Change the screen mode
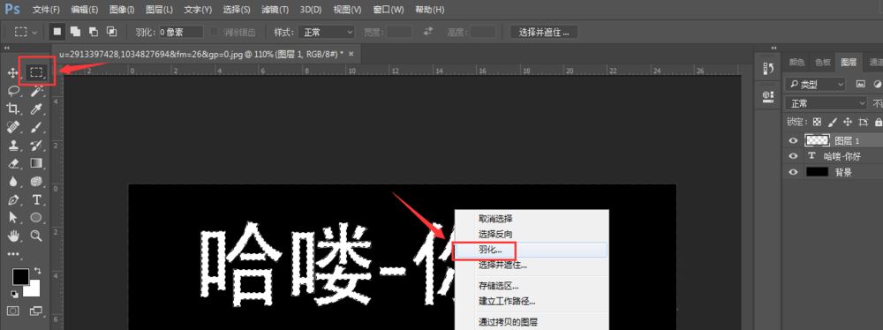The height and width of the screenshot is (330, 883). coord(36,311)
